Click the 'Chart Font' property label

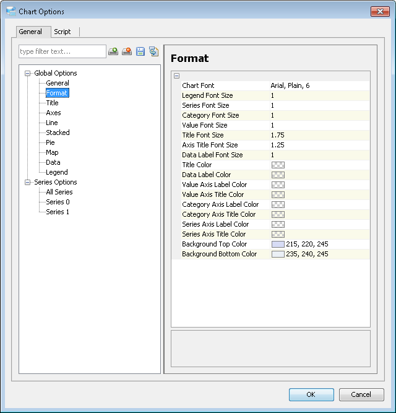198,85
